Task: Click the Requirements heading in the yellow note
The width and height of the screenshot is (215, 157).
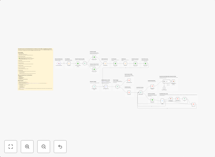Action: pyautogui.click(x=21, y=81)
